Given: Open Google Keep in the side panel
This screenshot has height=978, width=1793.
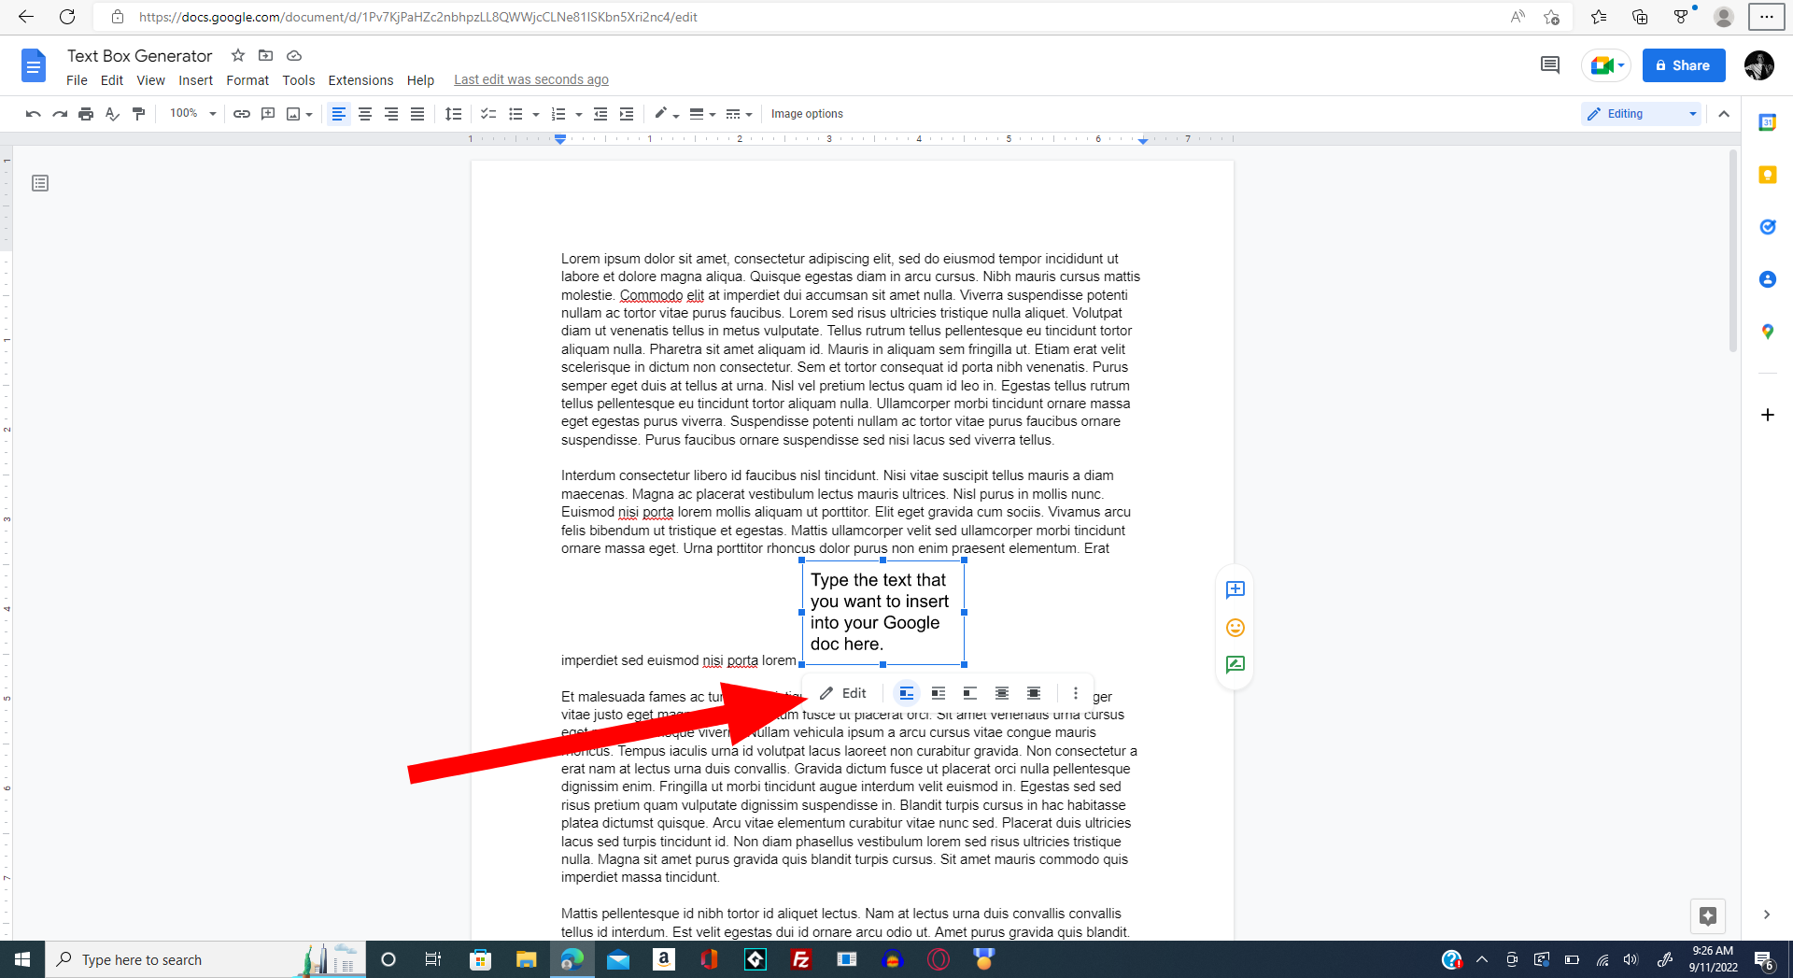Looking at the screenshot, I should click(1767, 175).
